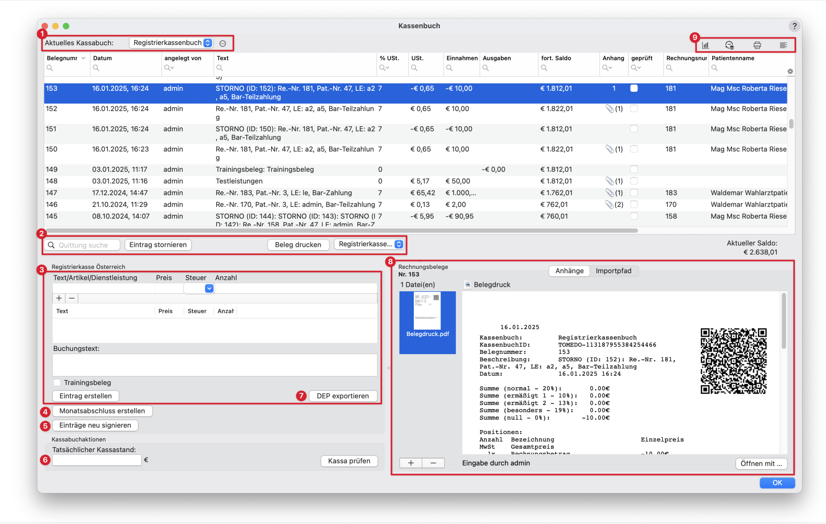
Task: Click the clock-and-coins history icon
Action: [x=729, y=45]
